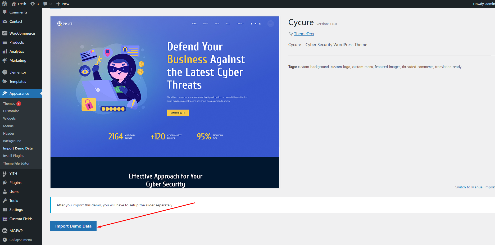This screenshot has height=245, width=495.
Task: Click the WordPress logo icon in admin bar
Action: tap(4, 4)
